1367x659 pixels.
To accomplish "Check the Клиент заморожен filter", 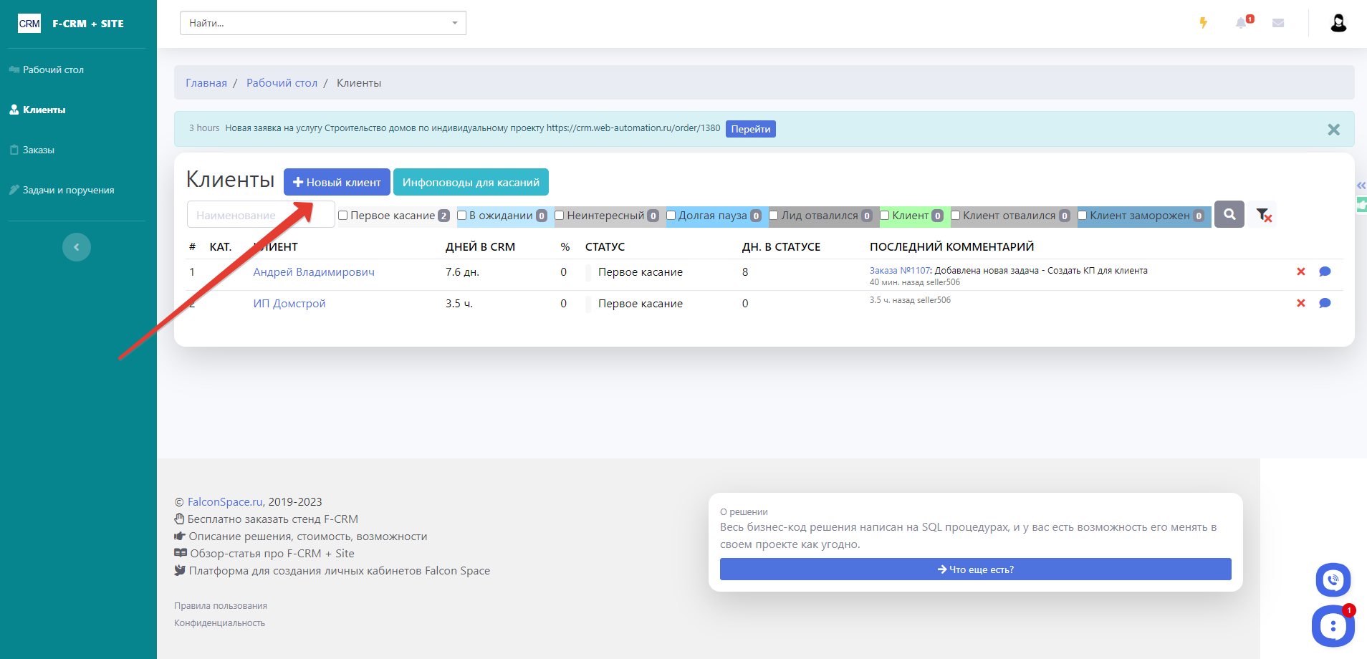I will tap(1083, 216).
